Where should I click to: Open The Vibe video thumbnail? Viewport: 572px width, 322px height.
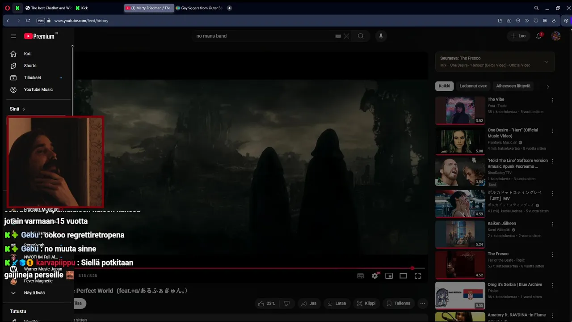[460, 110]
